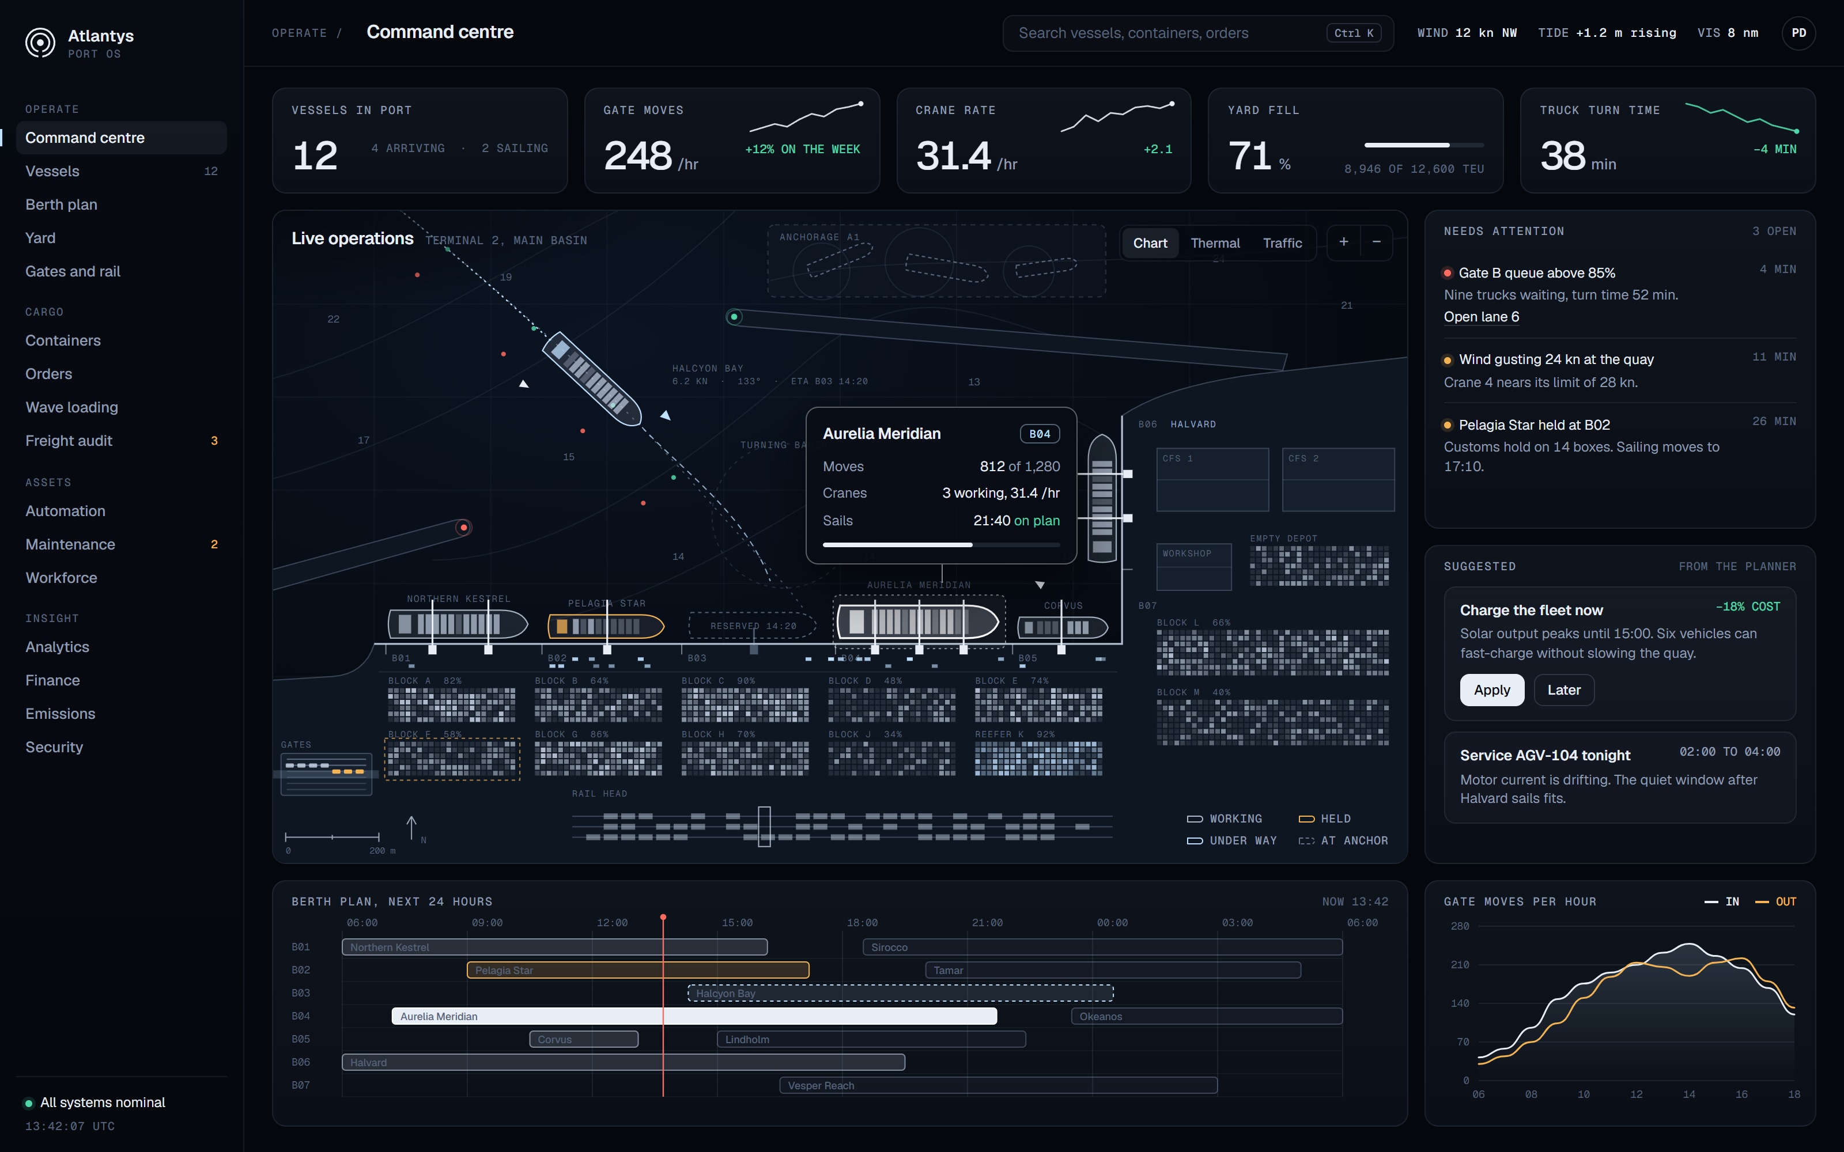The image size is (1844, 1152).
Task: Switch to the Chart map view
Action: 1150,243
